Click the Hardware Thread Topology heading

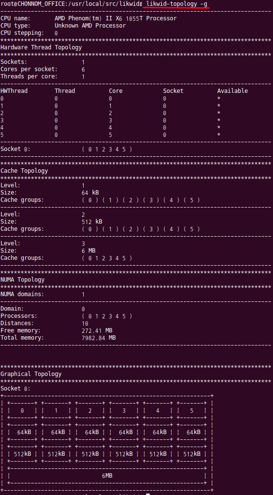(41, 47)
